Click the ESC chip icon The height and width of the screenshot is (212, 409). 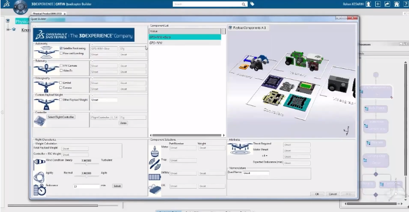(155, 190)
